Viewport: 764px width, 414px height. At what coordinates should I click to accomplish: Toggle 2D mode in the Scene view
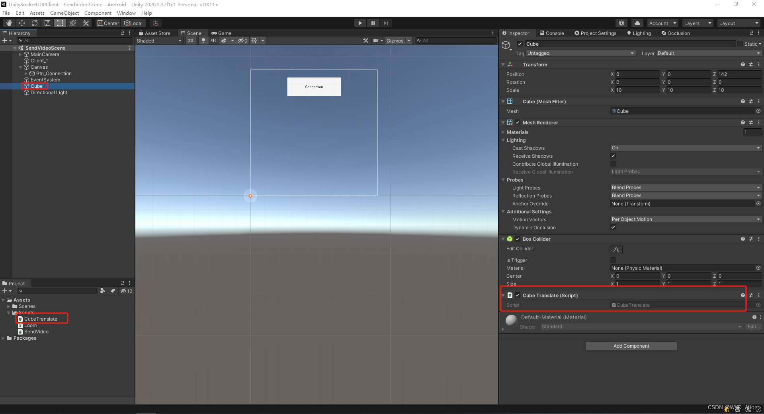click(190, 40)
